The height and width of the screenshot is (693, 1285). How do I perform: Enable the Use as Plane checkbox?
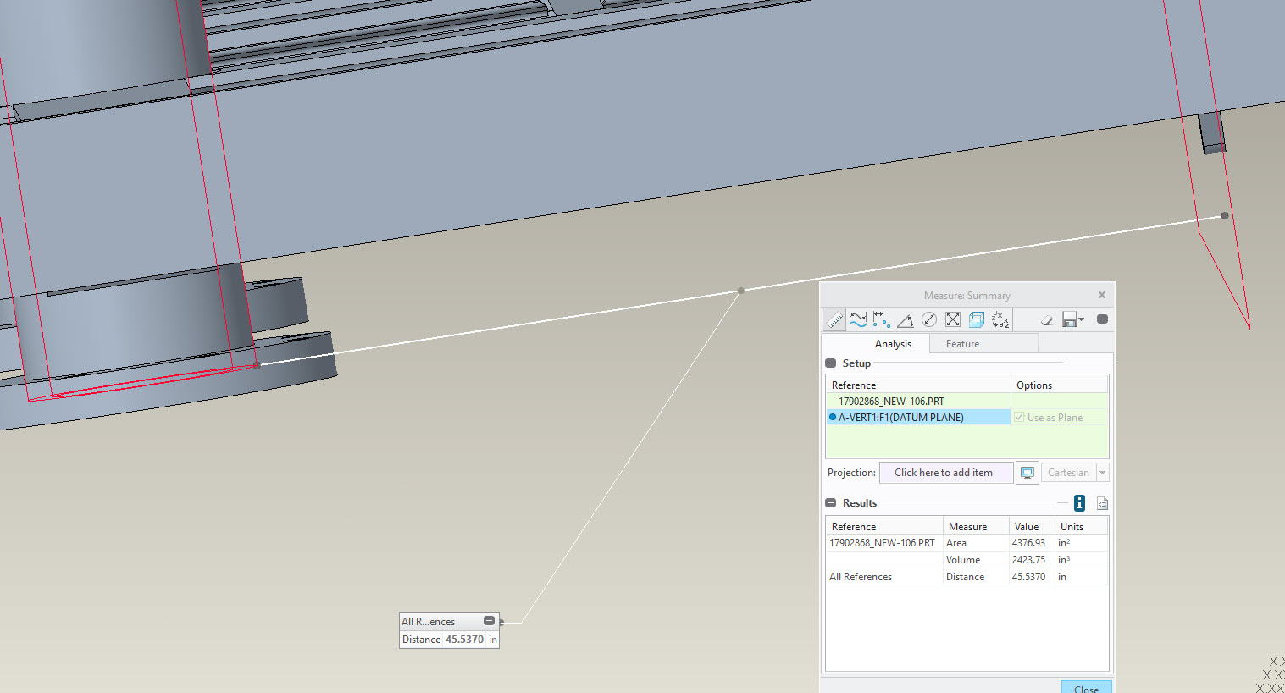[x=1019, y=417]
